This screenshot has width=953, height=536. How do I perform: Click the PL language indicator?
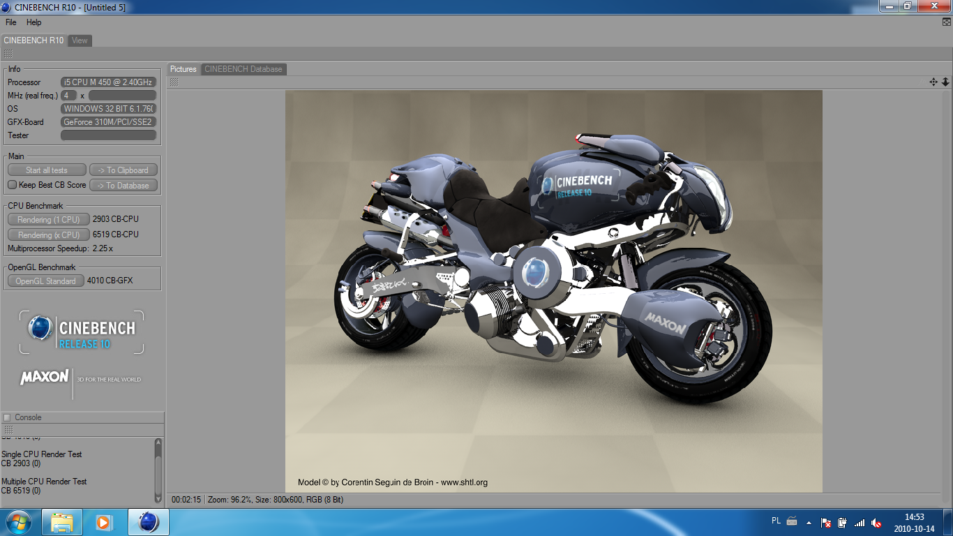click(x=776, y=521)
